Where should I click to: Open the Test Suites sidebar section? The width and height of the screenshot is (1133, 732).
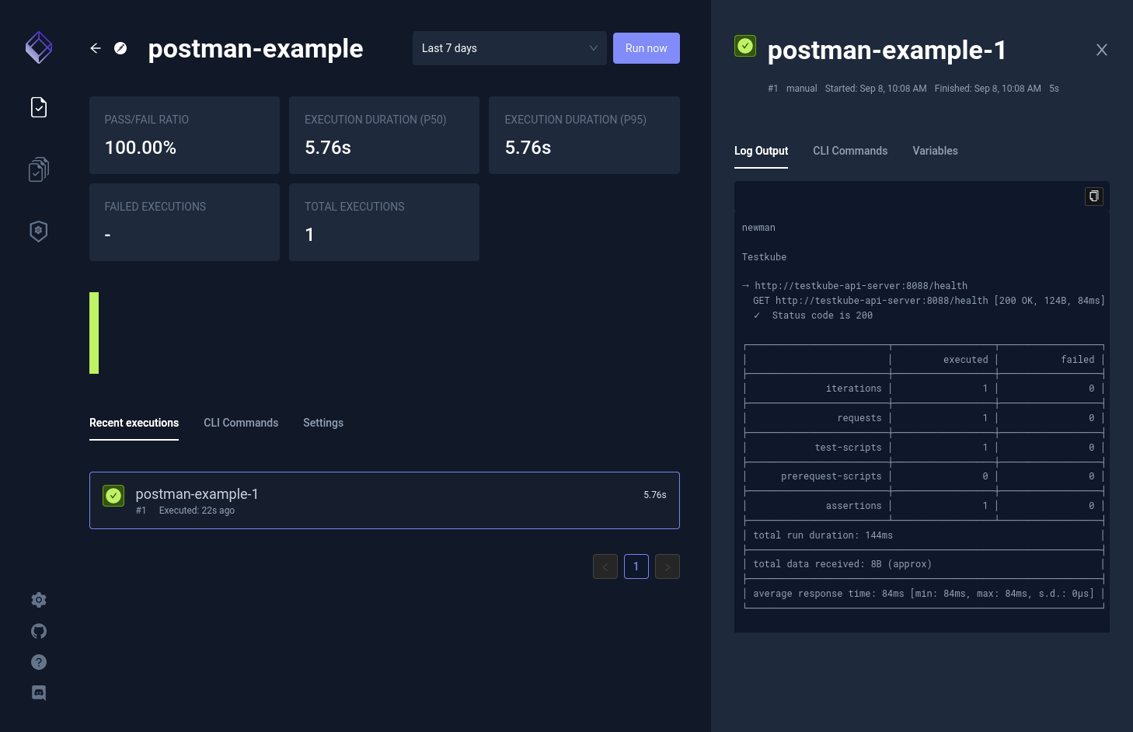[39, 169]
